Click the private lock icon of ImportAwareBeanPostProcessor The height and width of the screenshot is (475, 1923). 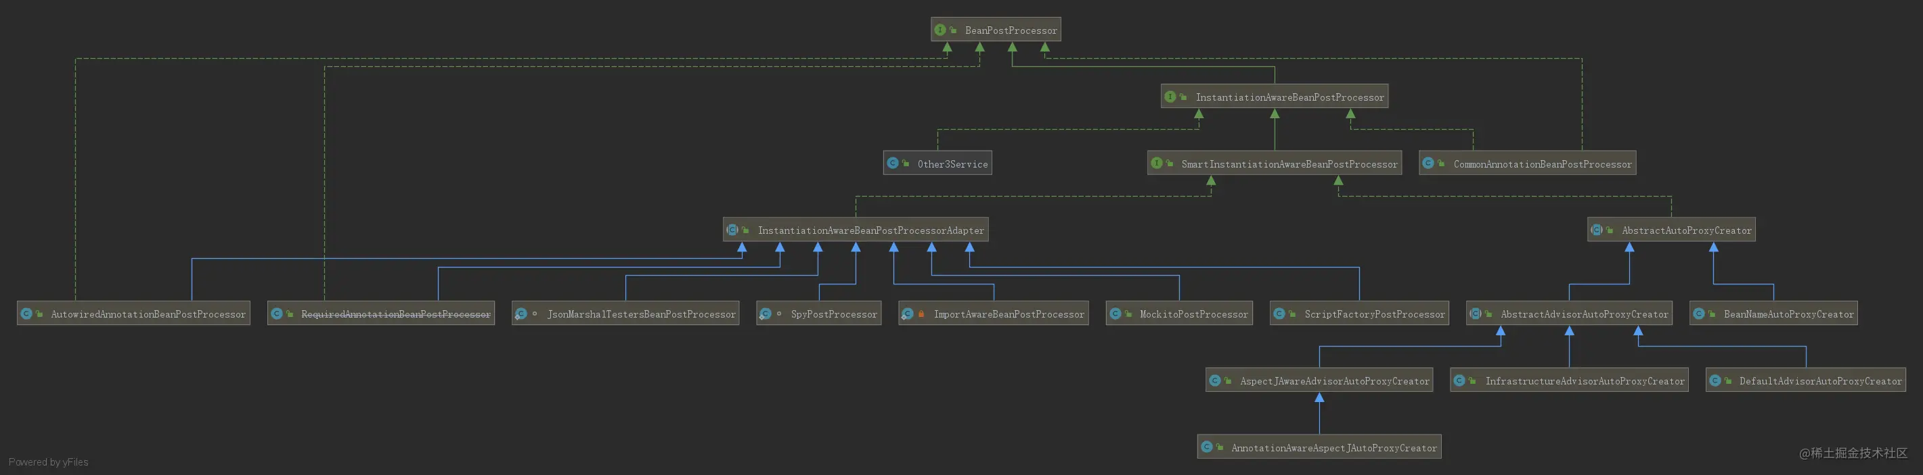921,314
